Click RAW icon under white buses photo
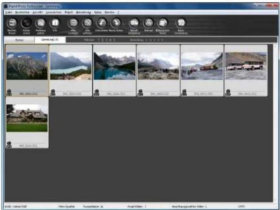Image resolution: width=280 pixels, height=210 pixels. [228, 92]
